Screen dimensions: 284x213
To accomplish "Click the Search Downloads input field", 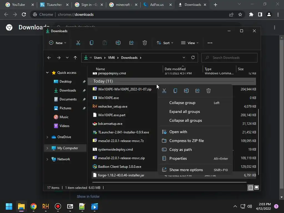I will [229, 58].
